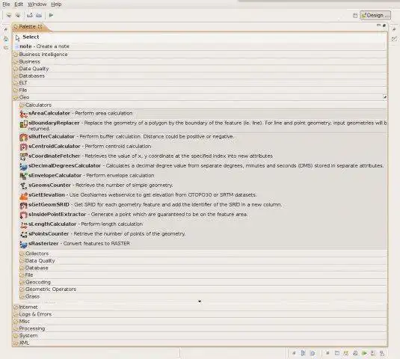The height and width of the screenshot is (359, 400).
Task: Select the sCentroidCalculator component icon
Action: (x=23, y=147)
